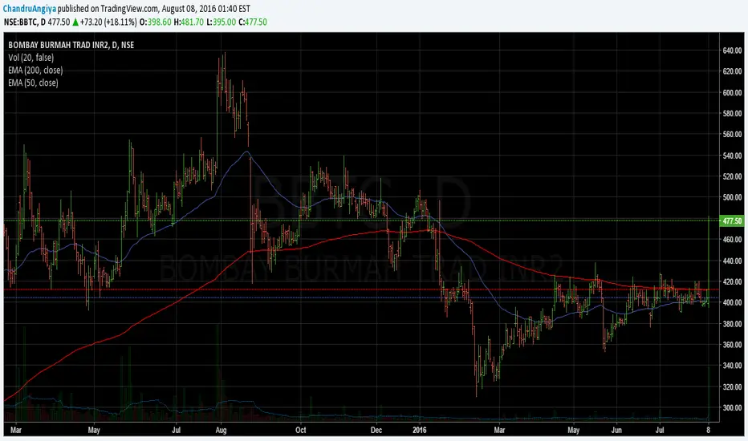Click the EMA (50, close) indicator legend

[x=33, y=83]
